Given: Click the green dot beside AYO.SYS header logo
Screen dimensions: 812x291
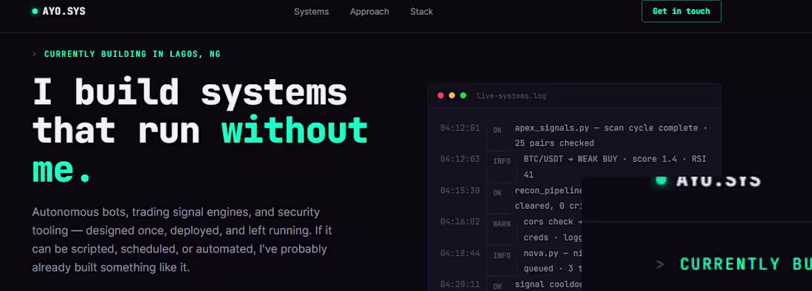Looking at the screenshot, I should point(35,11).
